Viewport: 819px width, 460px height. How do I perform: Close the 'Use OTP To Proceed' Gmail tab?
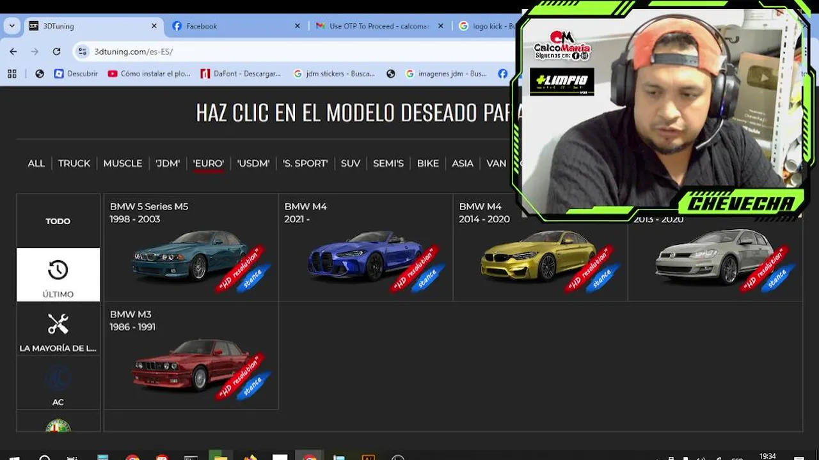coord(440,26)
